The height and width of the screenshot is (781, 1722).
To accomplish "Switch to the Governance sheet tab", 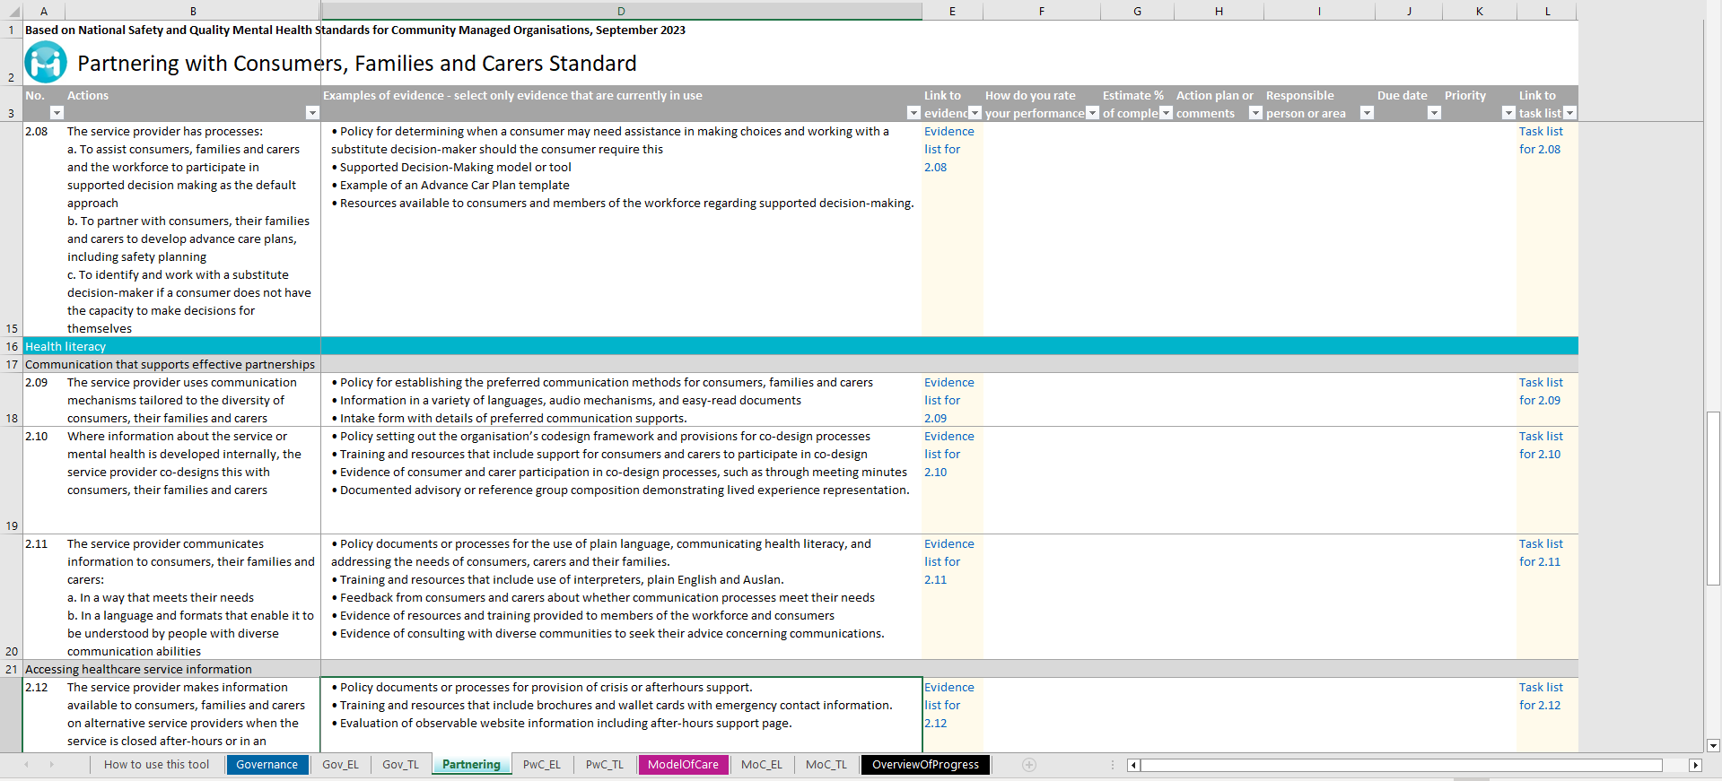I will [267, 765].
